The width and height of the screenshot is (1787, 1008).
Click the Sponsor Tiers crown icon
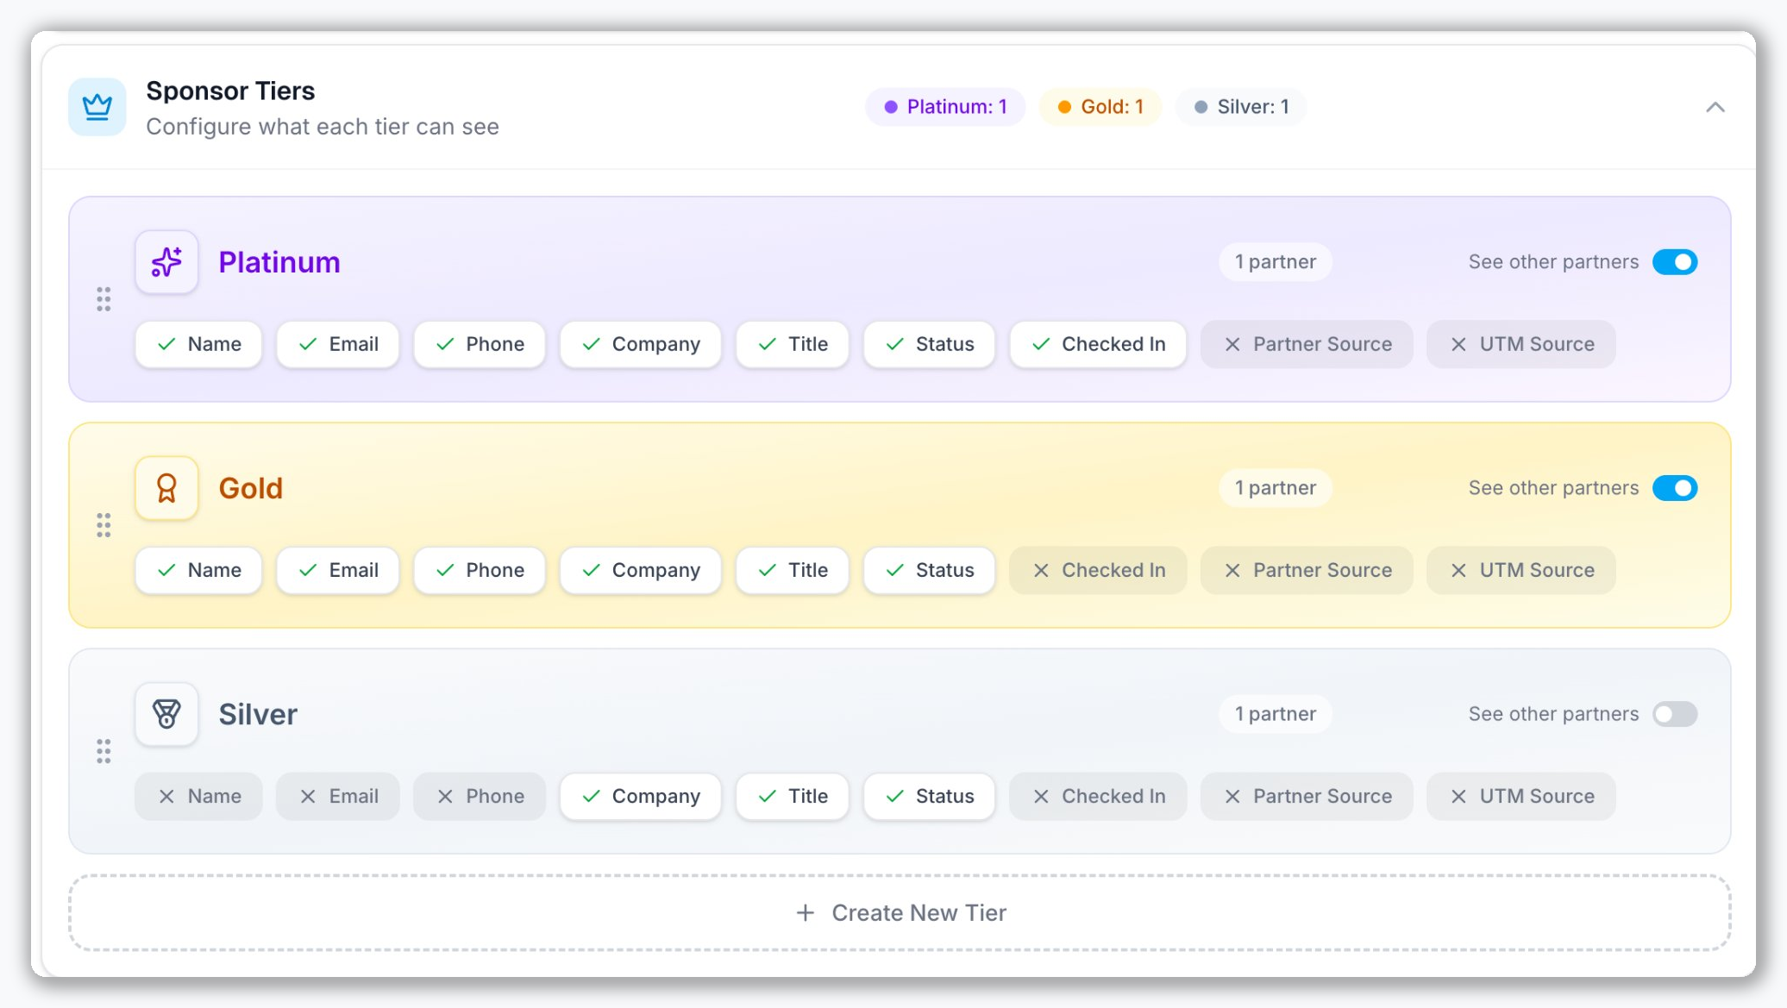(97, 106)
